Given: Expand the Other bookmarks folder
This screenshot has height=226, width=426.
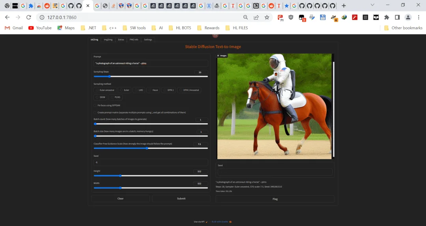Looking at the screenshot, I should pos(403,28).
